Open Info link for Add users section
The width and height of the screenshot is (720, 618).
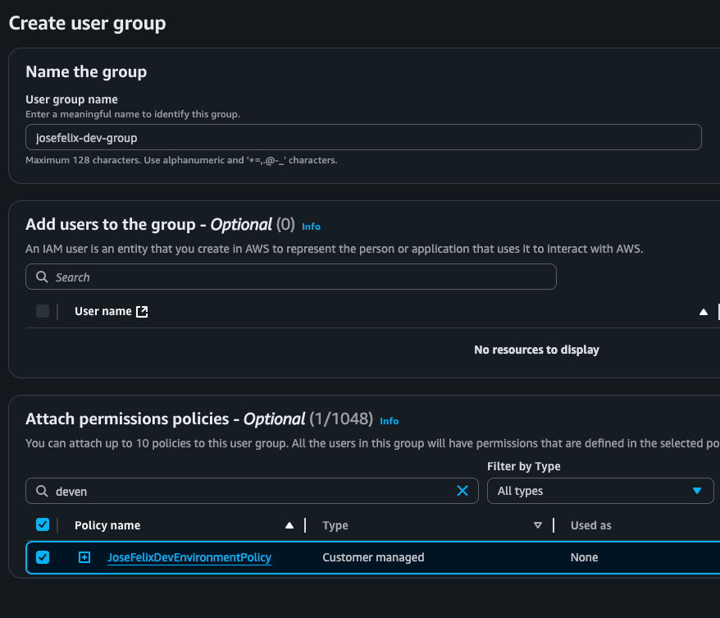(311, 227)
